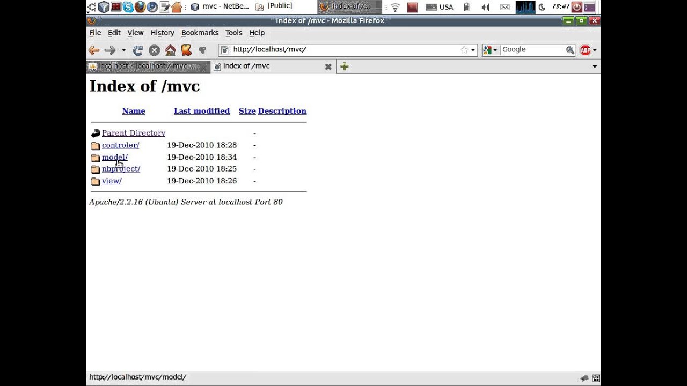Screen dimensions: 687x386
Task: Click the status bar icon at the right end
Action: 596,378
